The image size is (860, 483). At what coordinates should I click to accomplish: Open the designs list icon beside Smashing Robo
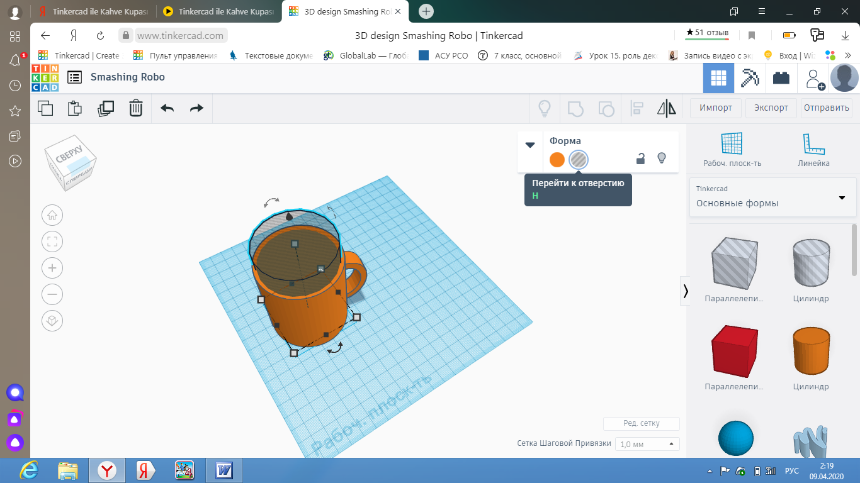coord(74,77)
